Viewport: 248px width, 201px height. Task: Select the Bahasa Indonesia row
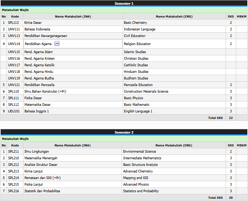click(x=37, y=29)
